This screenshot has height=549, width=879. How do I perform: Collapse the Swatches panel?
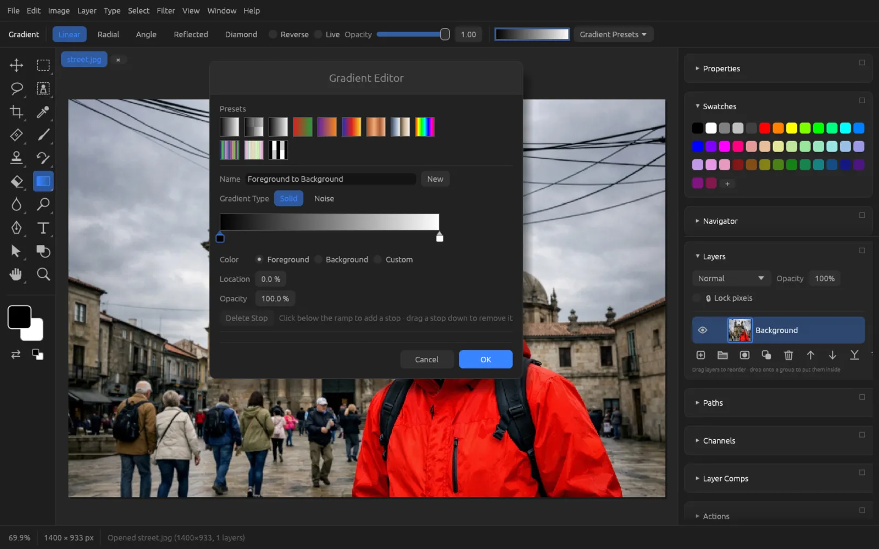click(x=720, y=107)
